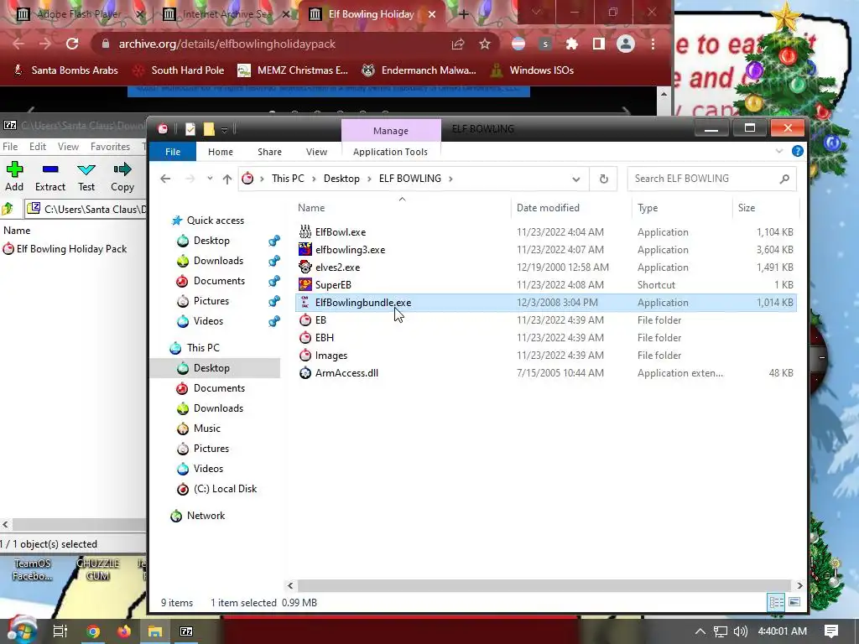859x644 pixels.
Task: Click the Explorer back arrow
Action: tap(165, 179)
